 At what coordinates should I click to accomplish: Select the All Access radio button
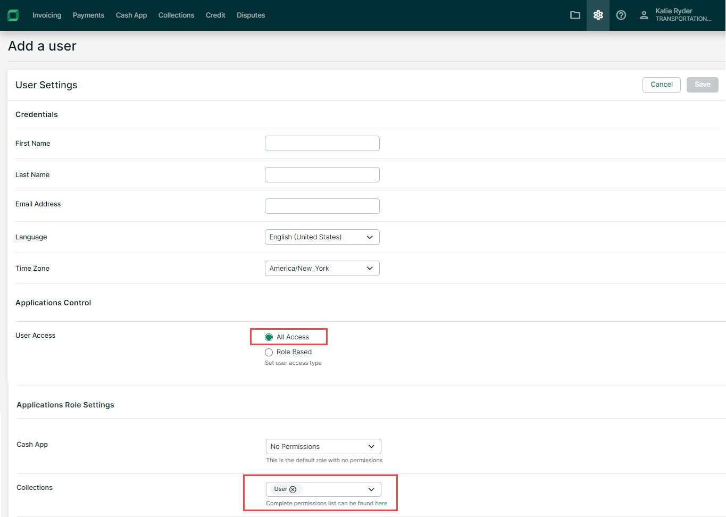(x=269, y=337)
